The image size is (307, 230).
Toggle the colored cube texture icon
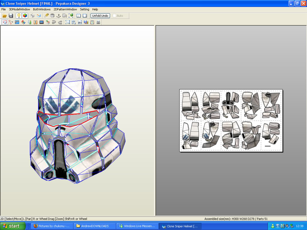25,16
